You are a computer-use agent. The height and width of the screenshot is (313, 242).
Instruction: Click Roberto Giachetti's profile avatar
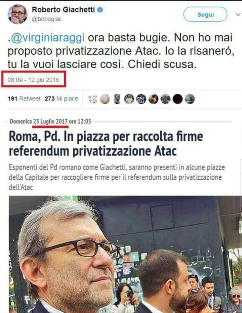point(17,14)
